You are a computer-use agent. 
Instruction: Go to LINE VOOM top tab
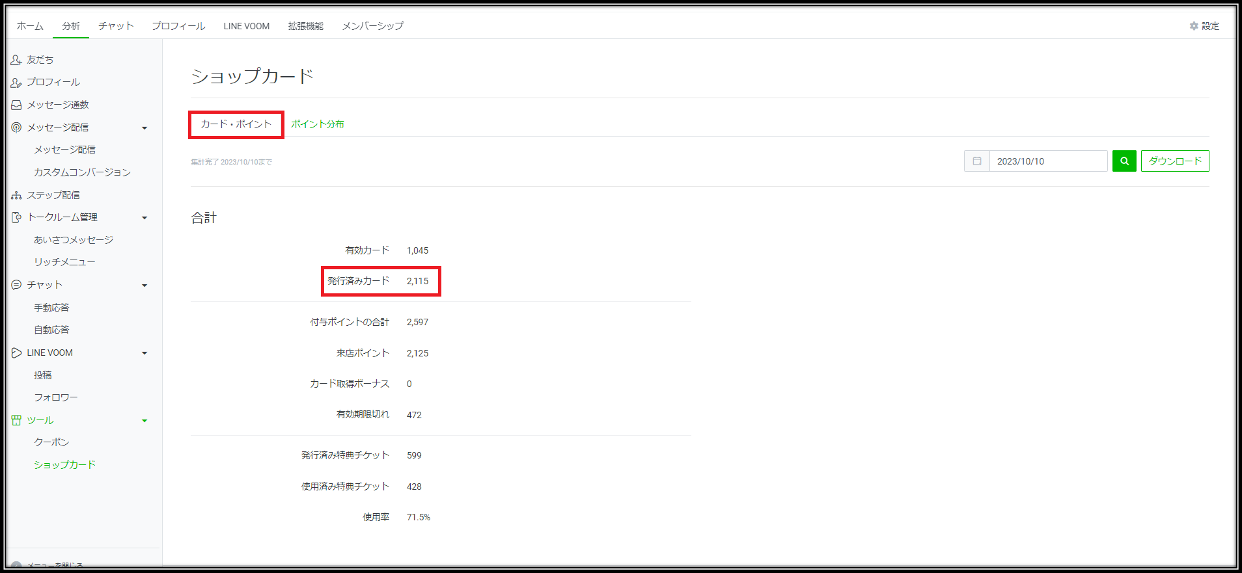247,26
